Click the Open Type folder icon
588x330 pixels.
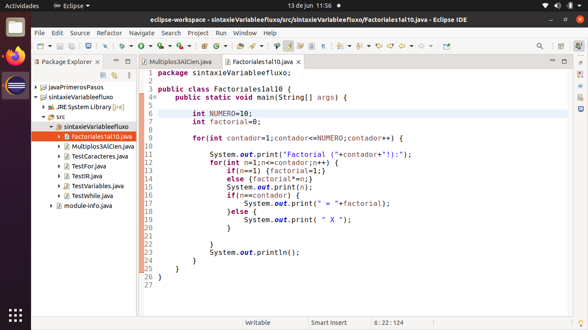coord(240,46)
